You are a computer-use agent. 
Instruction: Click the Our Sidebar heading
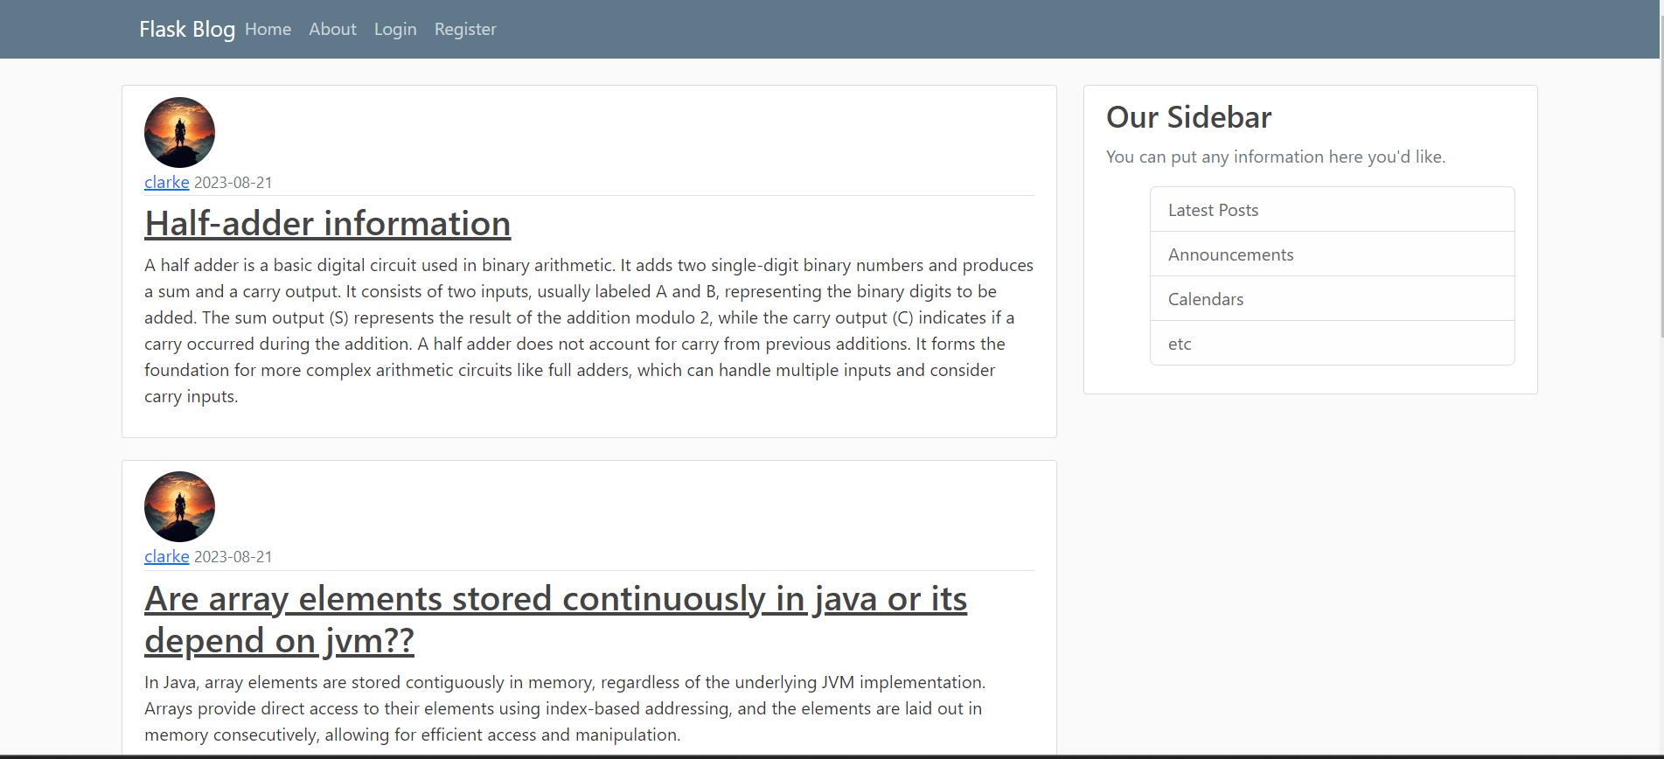tap(1188, 117)
